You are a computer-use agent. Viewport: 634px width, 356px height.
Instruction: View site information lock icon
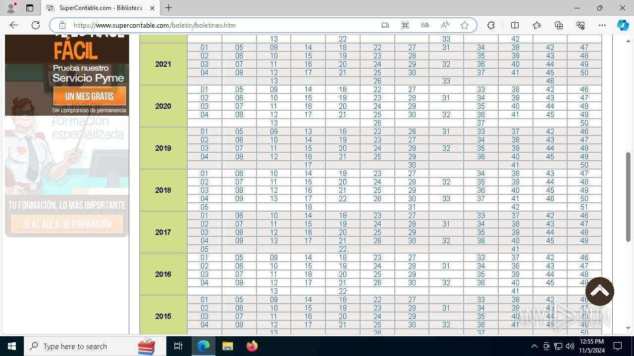(62, 25)
